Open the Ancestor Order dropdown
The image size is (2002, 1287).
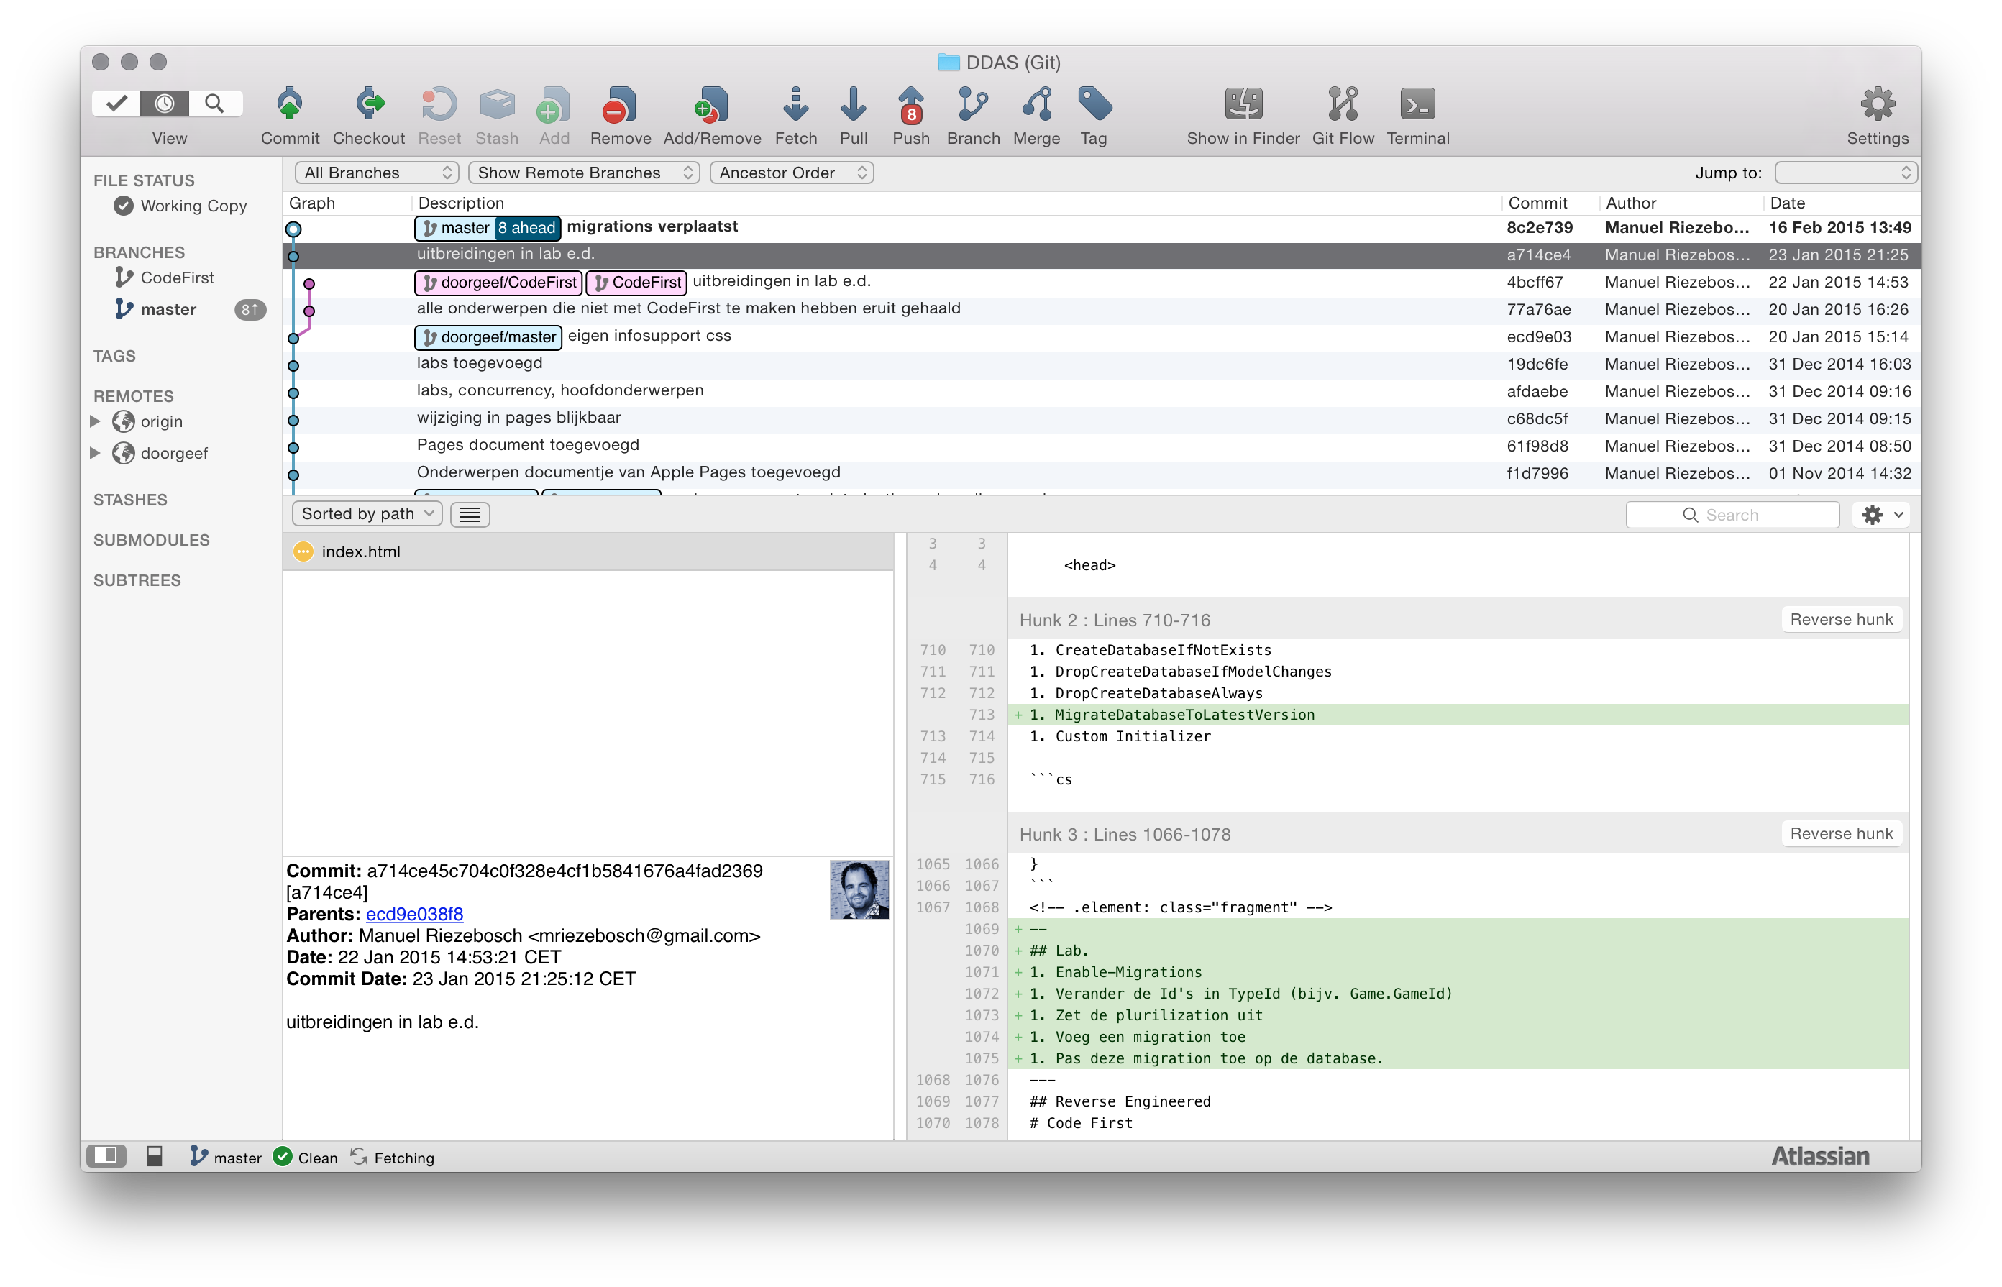point(791,173)
